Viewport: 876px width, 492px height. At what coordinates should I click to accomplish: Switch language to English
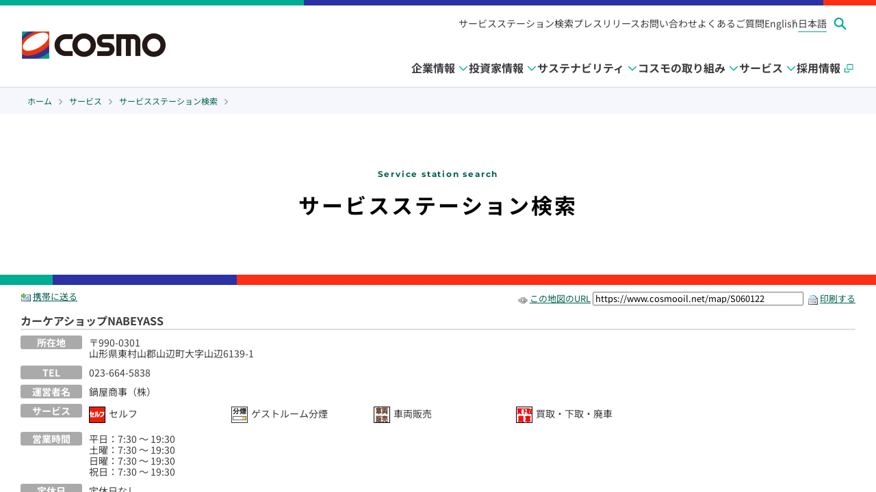point(779,24)
